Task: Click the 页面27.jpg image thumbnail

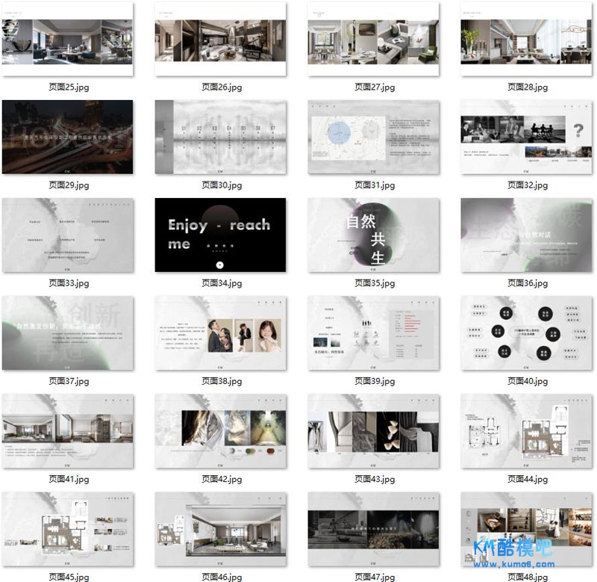Action: [x=374, y=39]
